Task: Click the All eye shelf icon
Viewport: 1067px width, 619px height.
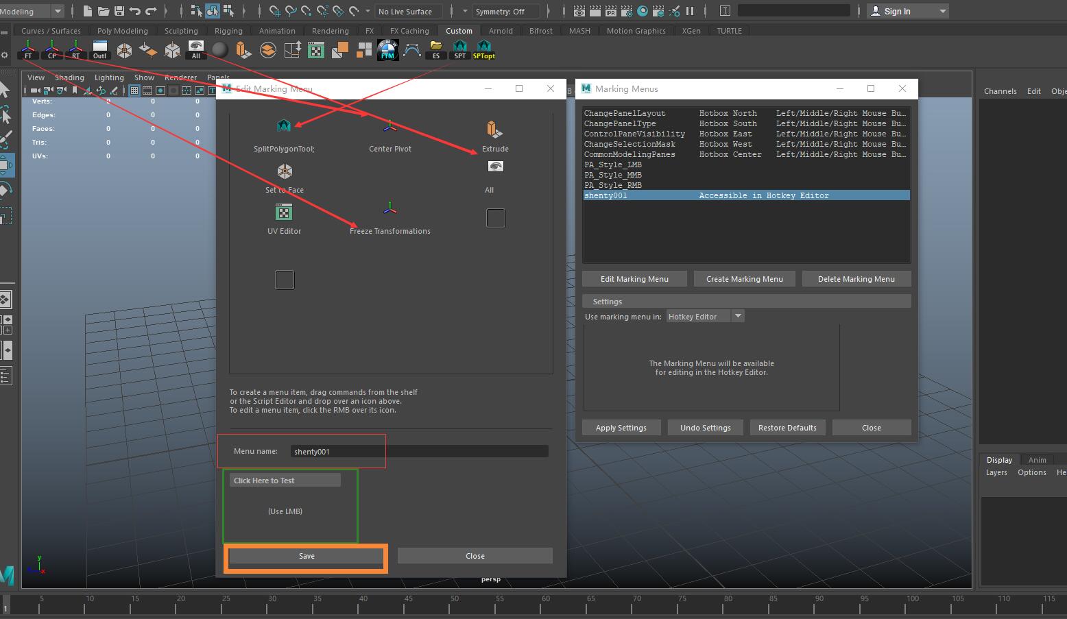Action: pos(196,50)
